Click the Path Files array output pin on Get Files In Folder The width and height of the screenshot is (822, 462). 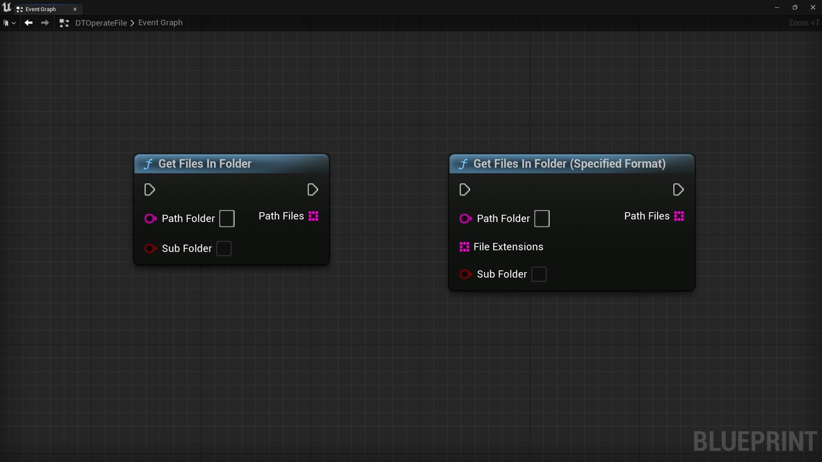313,216
